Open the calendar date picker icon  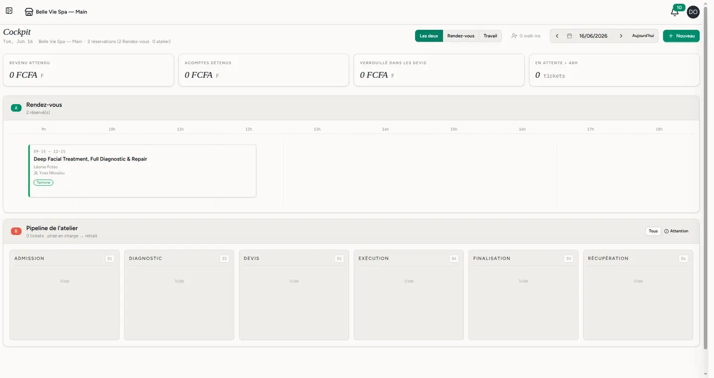coord(569,36)
